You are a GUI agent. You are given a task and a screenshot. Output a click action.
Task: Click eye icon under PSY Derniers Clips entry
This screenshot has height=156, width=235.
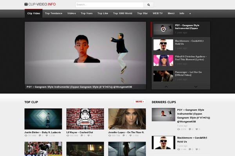coord(179,129)
